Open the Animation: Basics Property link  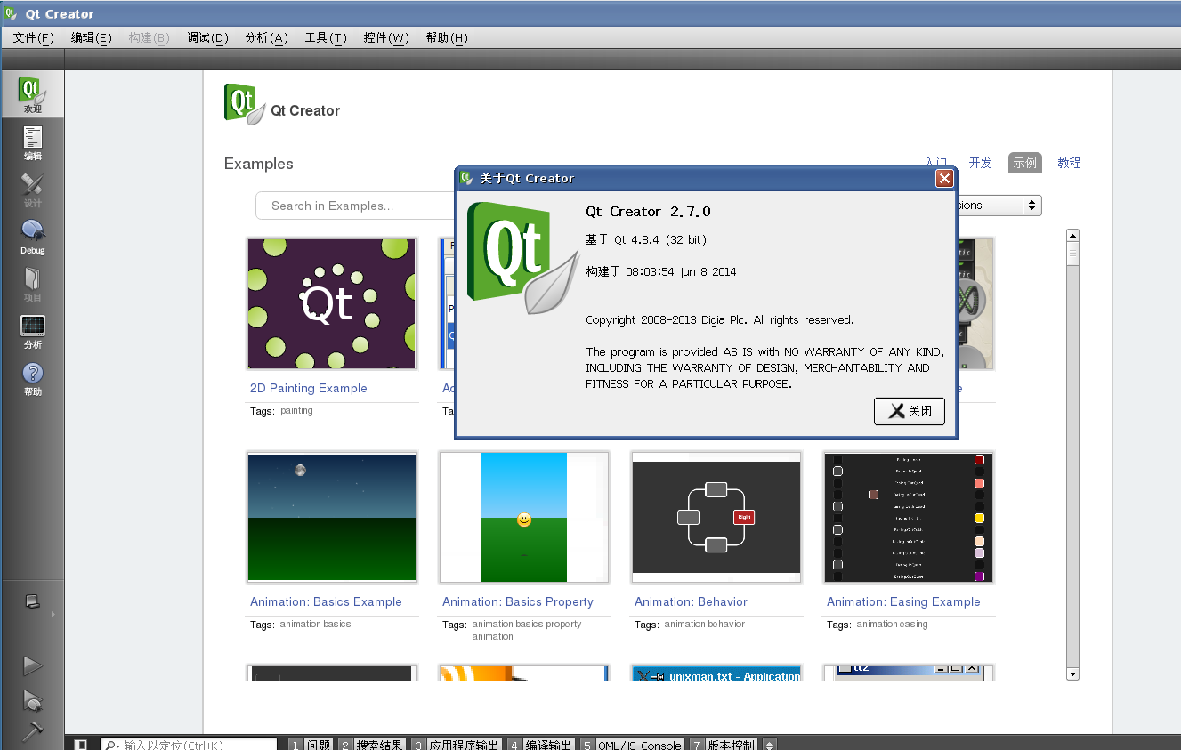pos(518,601)
